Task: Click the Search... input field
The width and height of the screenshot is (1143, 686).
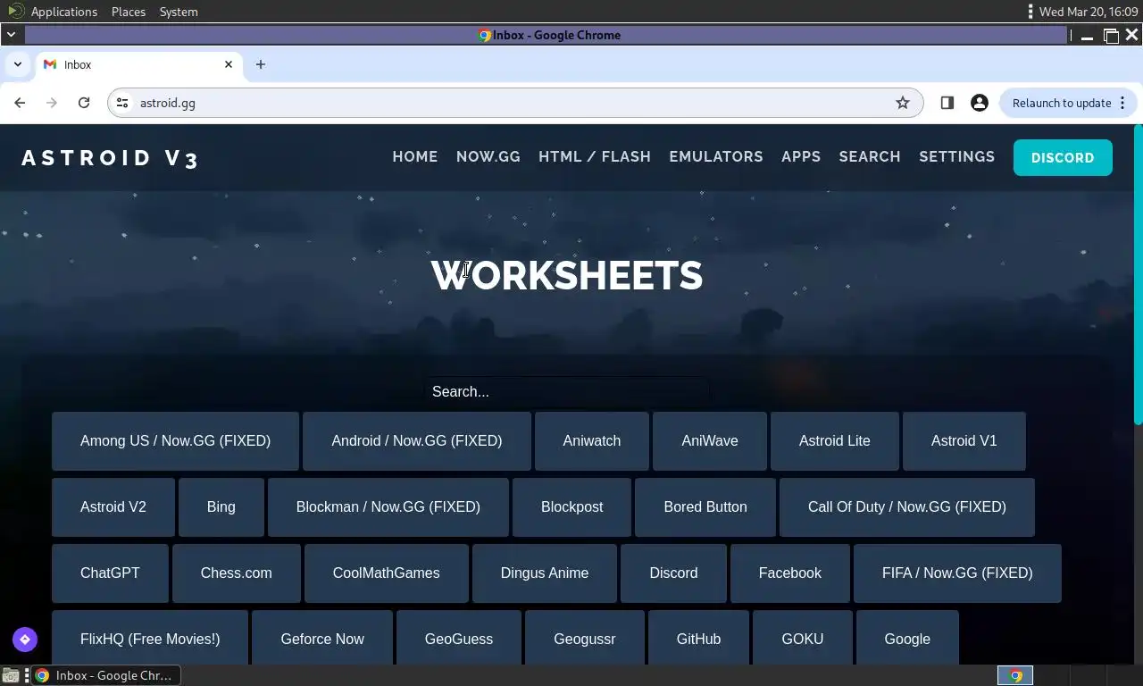Action: pos(567,391)
